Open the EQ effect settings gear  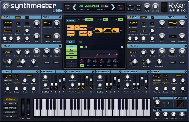pos(122,47)
